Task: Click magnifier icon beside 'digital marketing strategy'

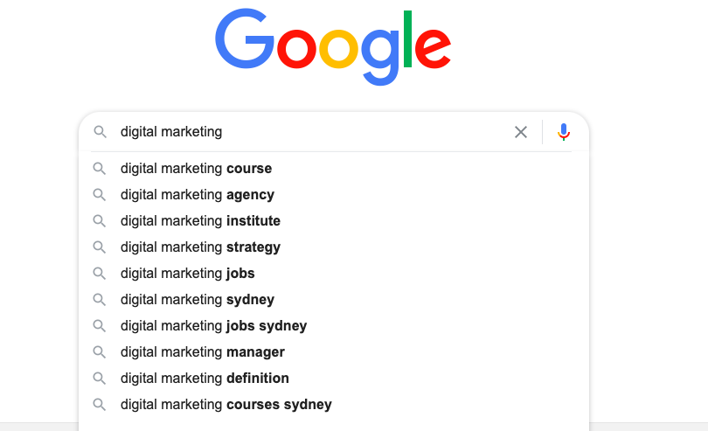Action: (100, 247)
